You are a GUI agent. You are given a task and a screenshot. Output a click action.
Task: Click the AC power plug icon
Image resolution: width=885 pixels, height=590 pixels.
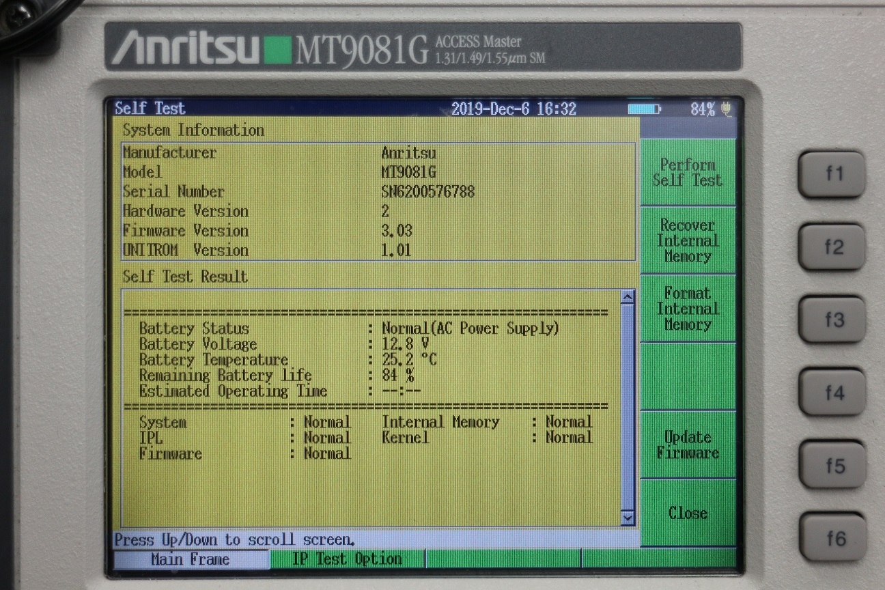pyautogui.click(x=726, y=109)
